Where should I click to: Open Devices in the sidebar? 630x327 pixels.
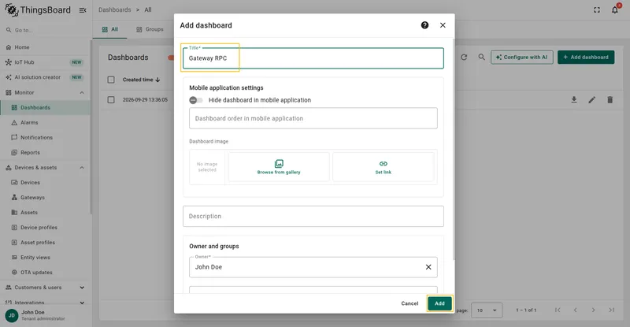click(45, 183)
